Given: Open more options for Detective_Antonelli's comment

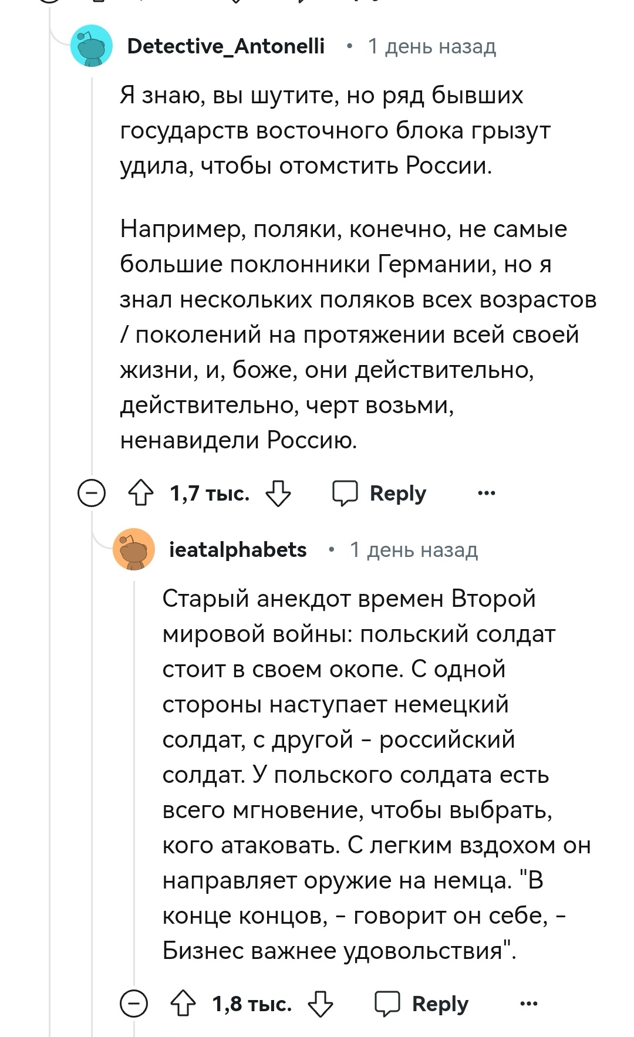Looking at the screenshot, I should coord(487,493).
